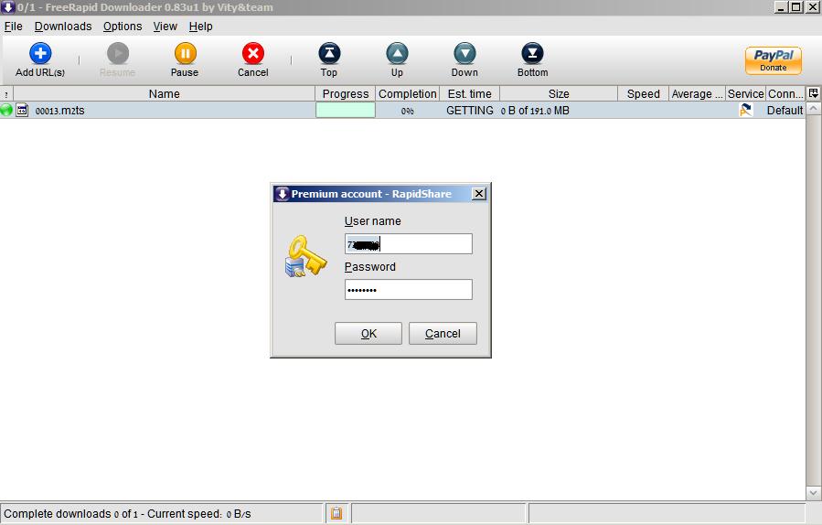Open the File menu
822x525 pixels.
coord(13,27)
